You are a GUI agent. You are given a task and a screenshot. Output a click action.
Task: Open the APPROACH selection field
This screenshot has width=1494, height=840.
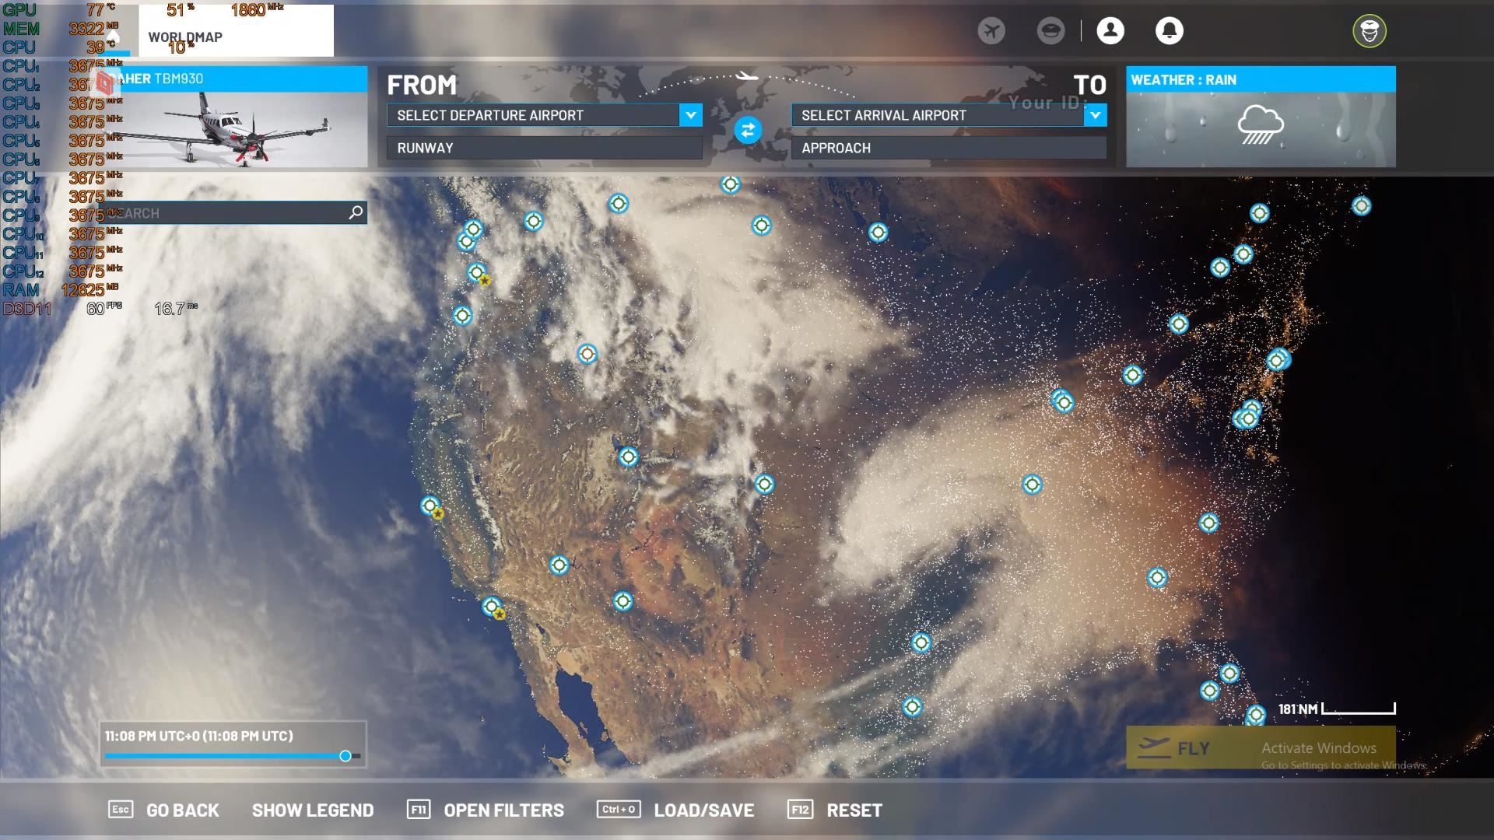point(948,148)
